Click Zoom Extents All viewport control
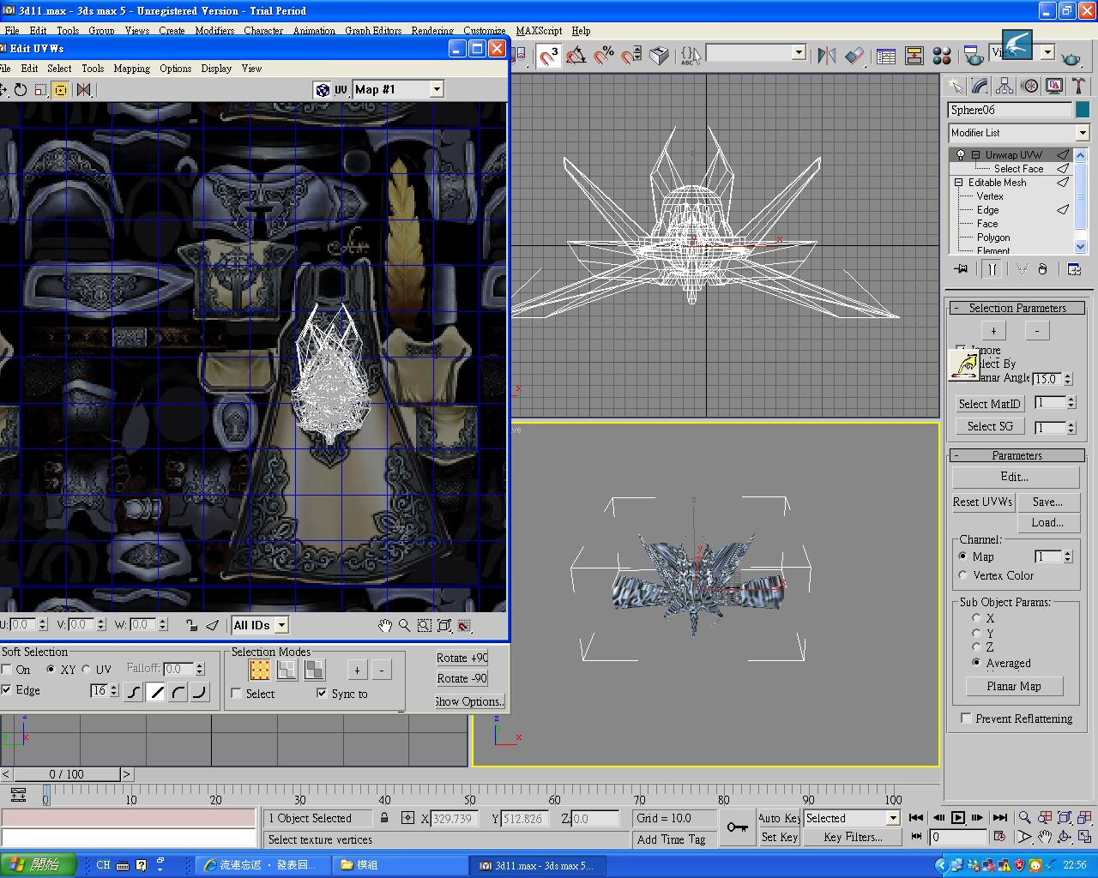1098x878 pixels. tap(1084, 817)
